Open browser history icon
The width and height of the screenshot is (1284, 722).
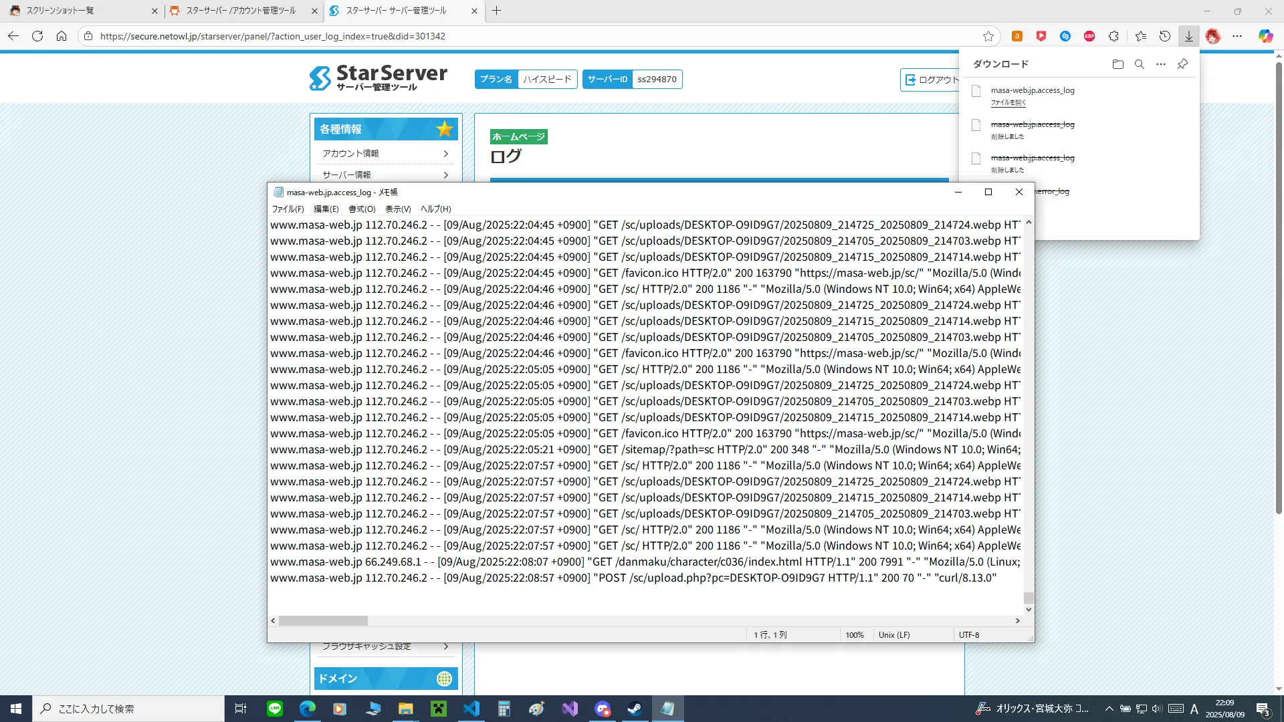(1165, 36)
